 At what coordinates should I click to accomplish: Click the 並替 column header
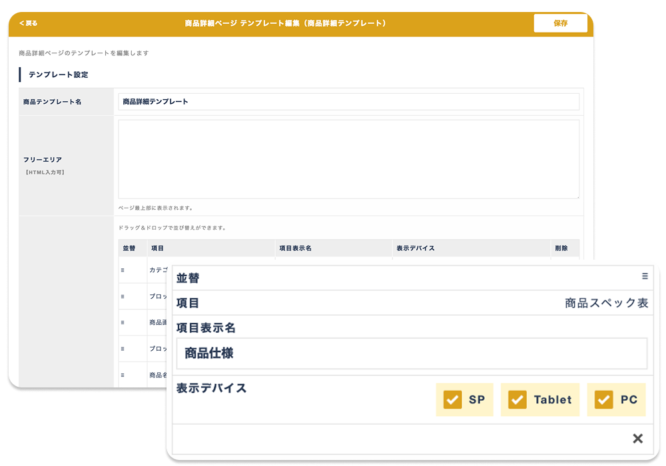[x=129, y=248]
